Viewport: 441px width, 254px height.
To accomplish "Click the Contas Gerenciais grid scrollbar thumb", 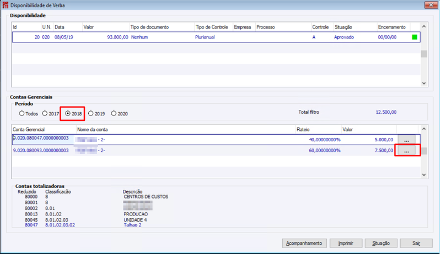I will [424, 151].
